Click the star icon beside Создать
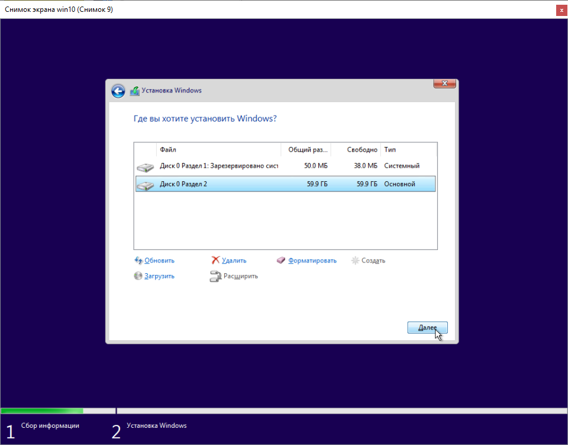The image size is (568, 445). (x=356, y=260)
